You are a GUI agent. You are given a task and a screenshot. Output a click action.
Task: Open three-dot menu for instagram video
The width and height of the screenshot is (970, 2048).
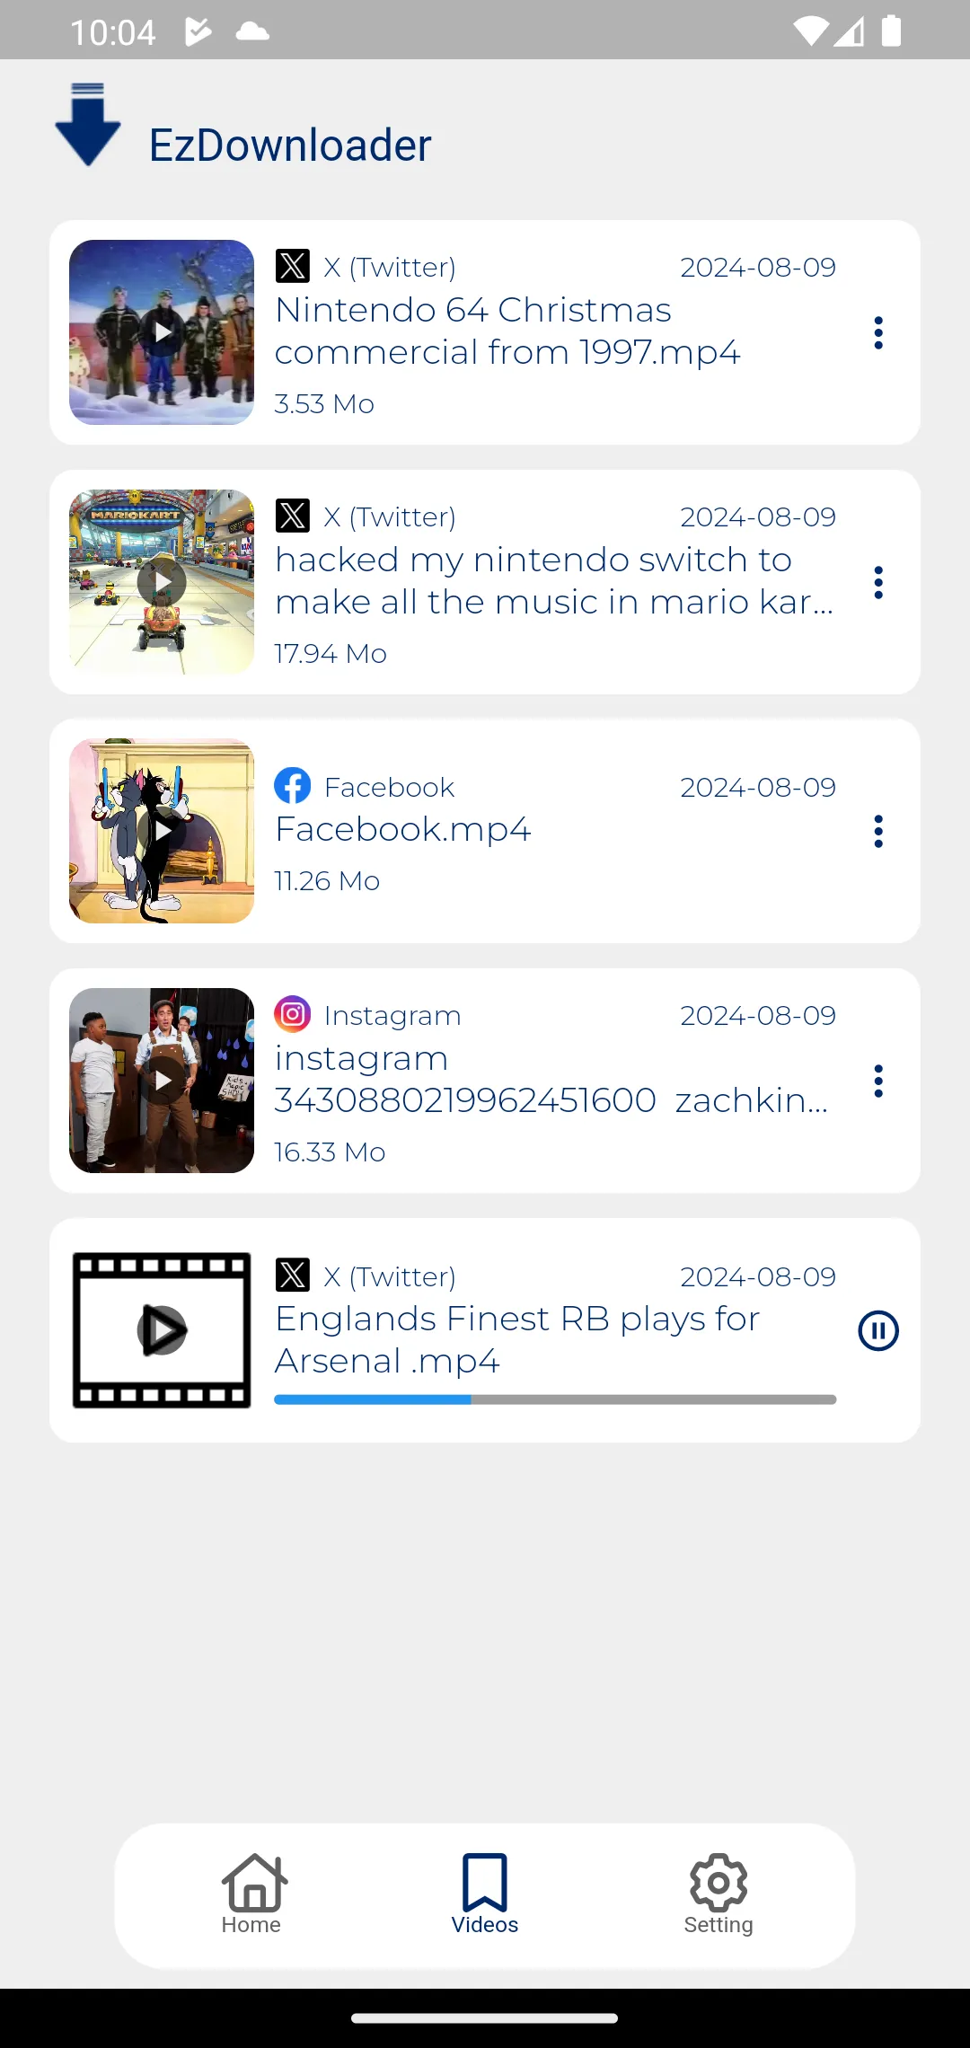coord(878,1081)
